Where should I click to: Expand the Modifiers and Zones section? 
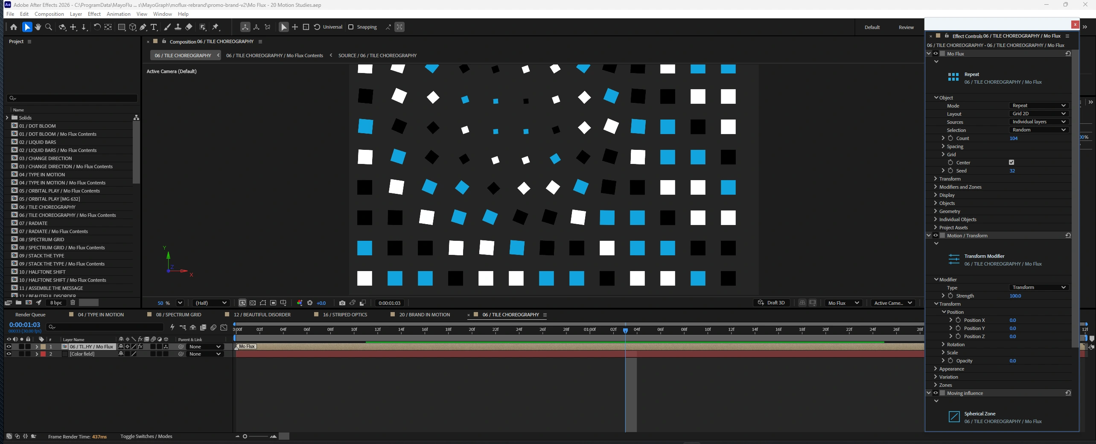click(x=960, y=187)
